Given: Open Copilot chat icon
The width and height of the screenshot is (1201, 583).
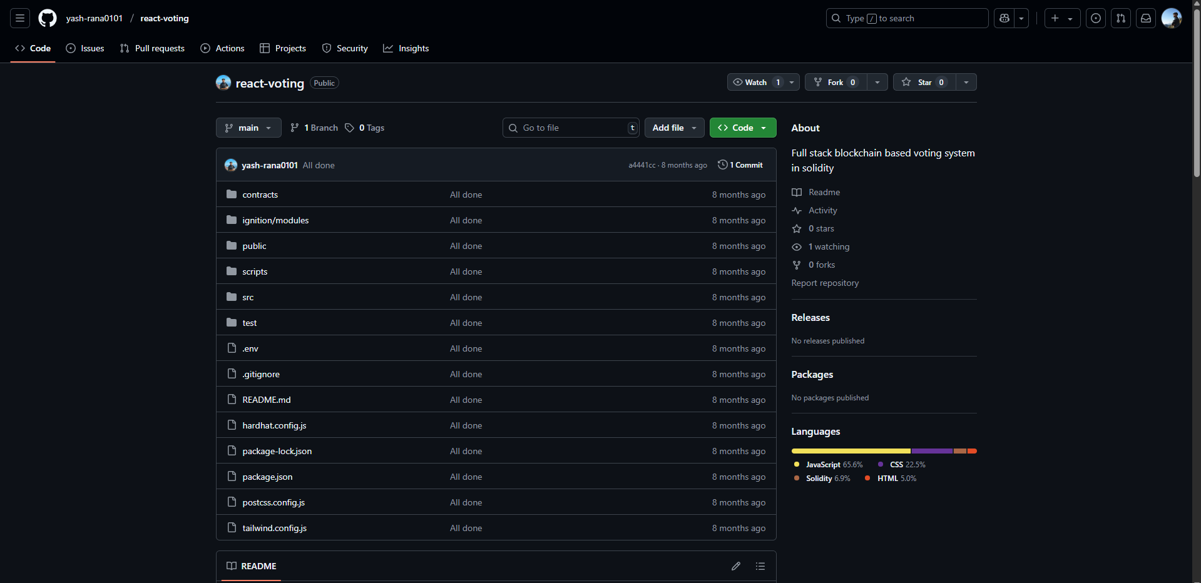Looking at the screenshot, I should 1004,18.
